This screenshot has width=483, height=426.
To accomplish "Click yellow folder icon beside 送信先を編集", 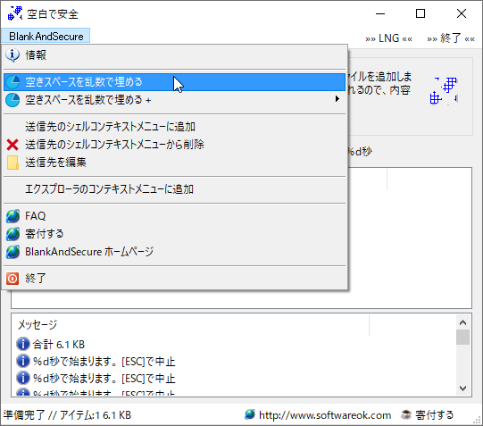I will coord(12,163).
